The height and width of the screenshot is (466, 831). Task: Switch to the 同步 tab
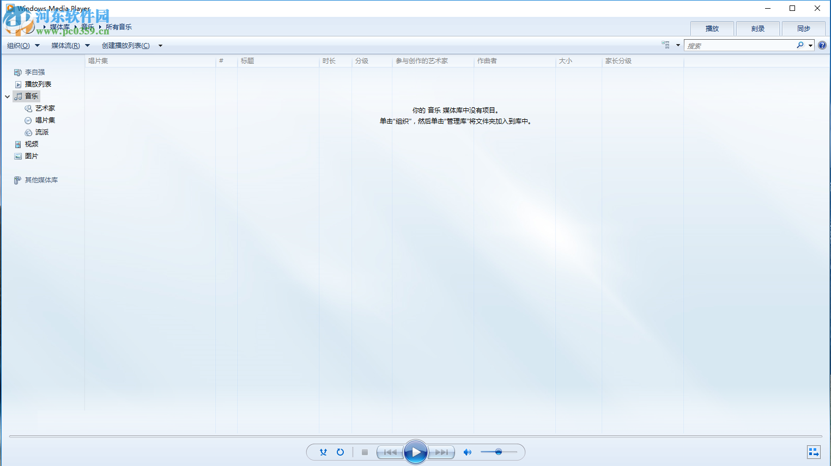803,28
